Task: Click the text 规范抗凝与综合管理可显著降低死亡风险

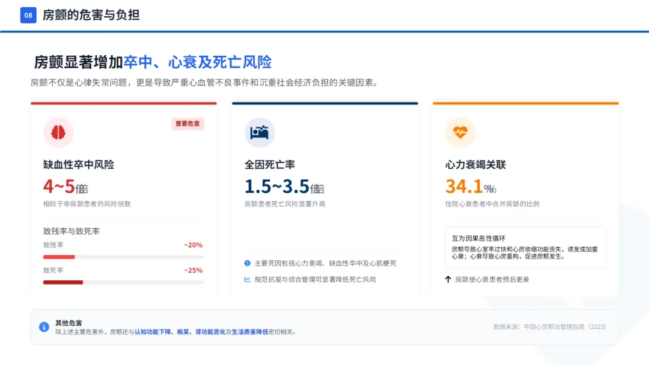Action: [315, 279]
